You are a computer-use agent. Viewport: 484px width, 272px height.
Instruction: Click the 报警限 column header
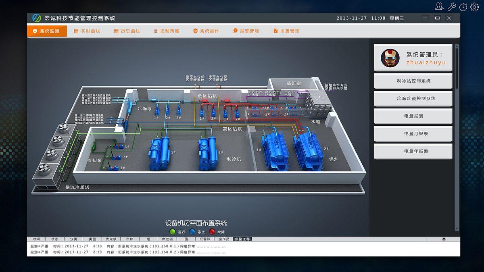[205, 239]
